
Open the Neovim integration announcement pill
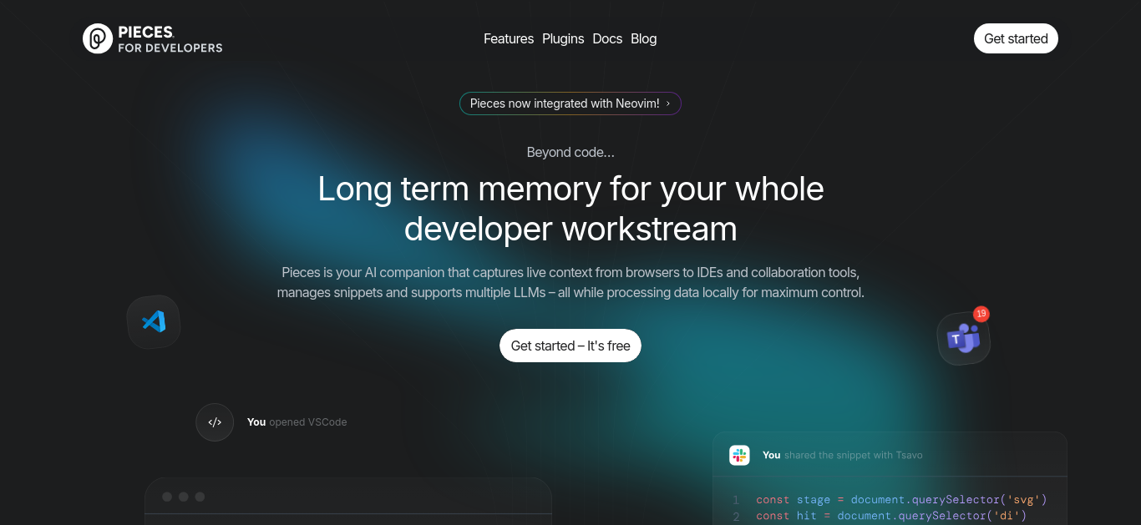[570, 103]
